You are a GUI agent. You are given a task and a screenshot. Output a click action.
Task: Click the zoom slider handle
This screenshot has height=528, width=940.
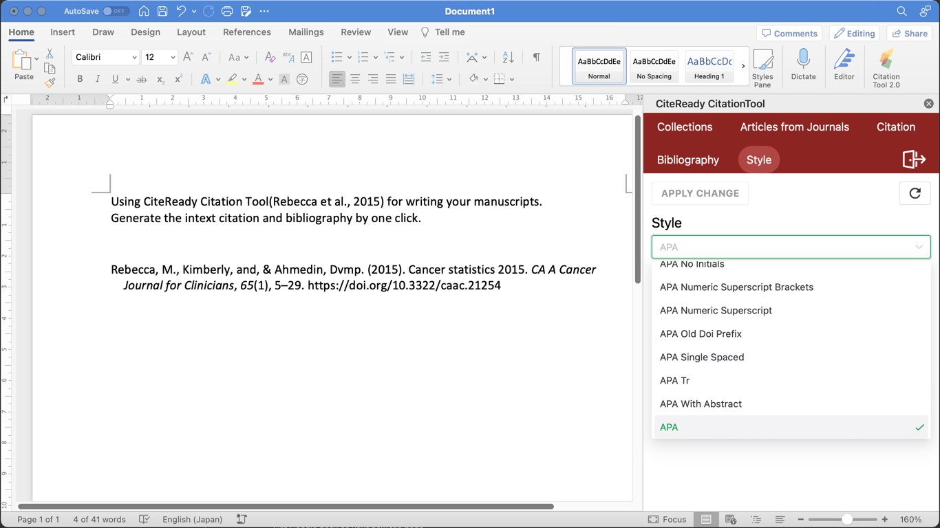click(x=846, y=520)
